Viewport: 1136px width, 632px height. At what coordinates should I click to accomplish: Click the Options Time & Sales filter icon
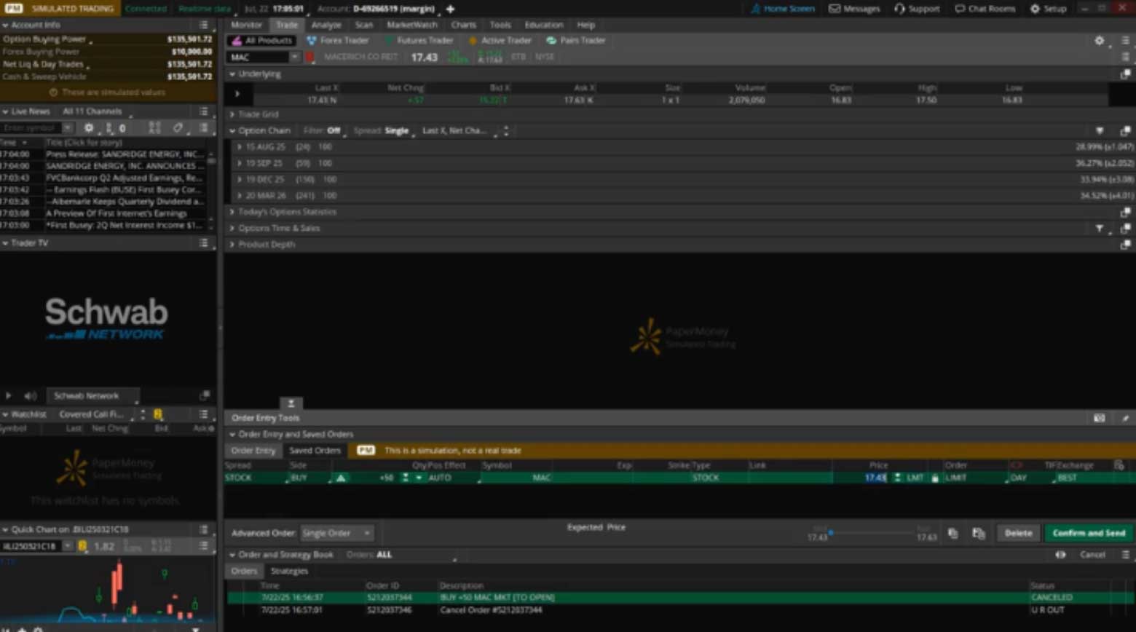click(1099, 229)
